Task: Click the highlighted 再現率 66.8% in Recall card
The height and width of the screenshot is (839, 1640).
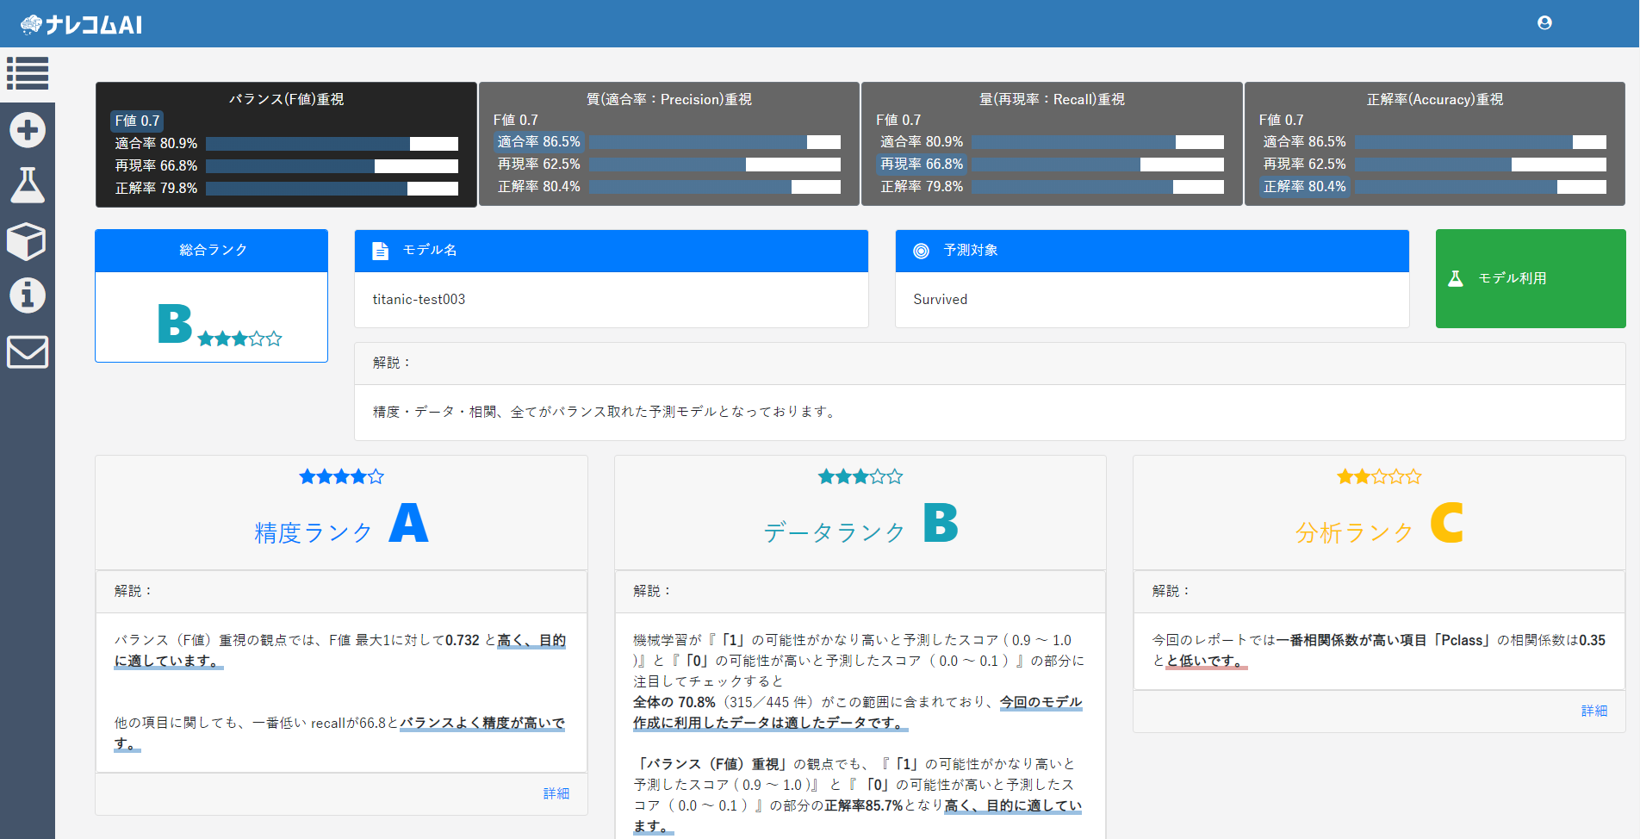Action: [922, 165]
